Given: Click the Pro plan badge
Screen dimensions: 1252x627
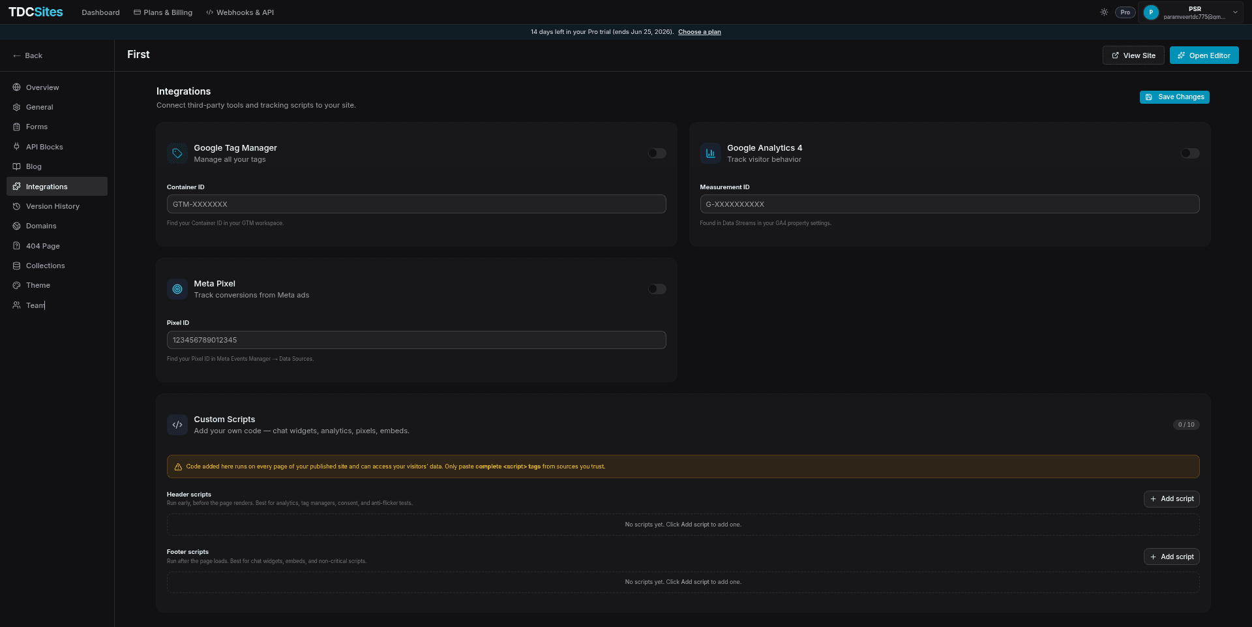Looking at the screenshot, I should point(1125,12).
